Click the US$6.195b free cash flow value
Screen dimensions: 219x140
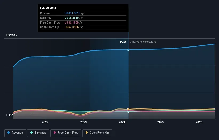click(x=72, y=22)
